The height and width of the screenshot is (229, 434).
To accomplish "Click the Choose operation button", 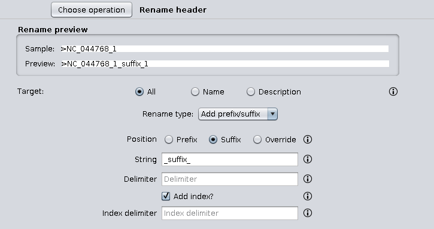I will point(92,10).
